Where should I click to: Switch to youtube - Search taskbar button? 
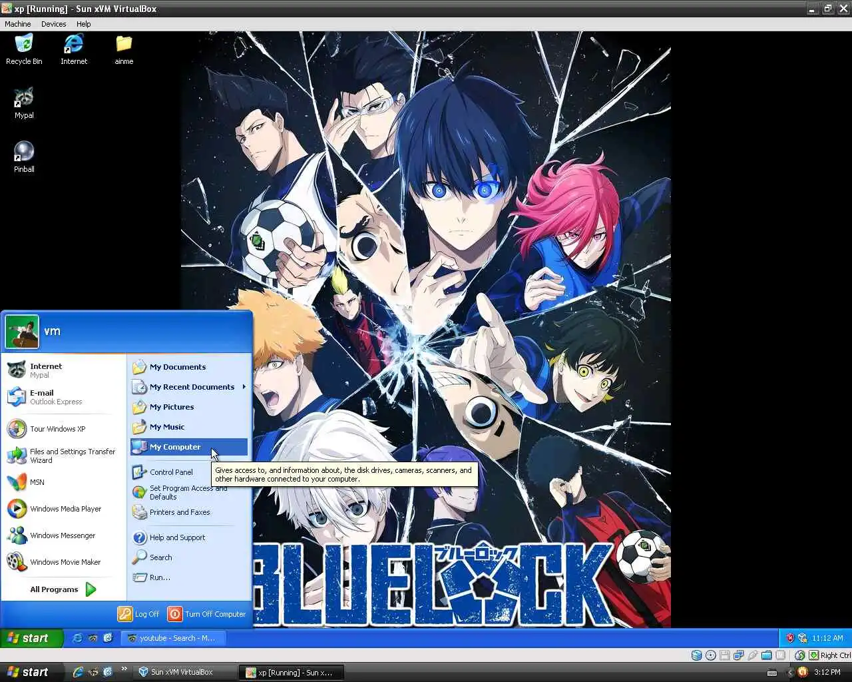(174, 638)
